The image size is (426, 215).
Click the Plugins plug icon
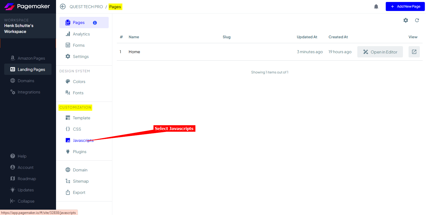coord(68,151)
